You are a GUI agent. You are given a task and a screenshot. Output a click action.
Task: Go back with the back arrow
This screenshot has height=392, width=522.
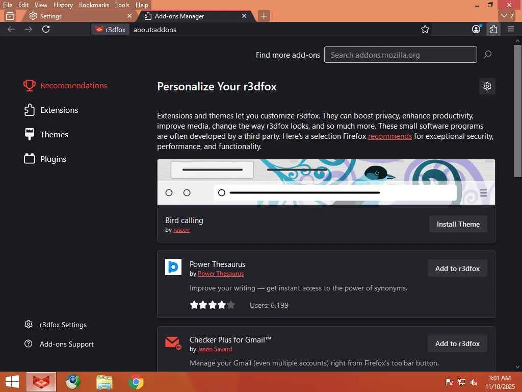point(11,29)
